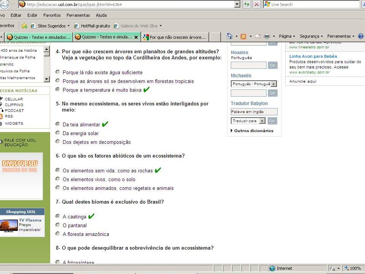The height and width of the screenshot is (274, 365).
Task: Select 'A caatinga' radio button
Action: 58,216
